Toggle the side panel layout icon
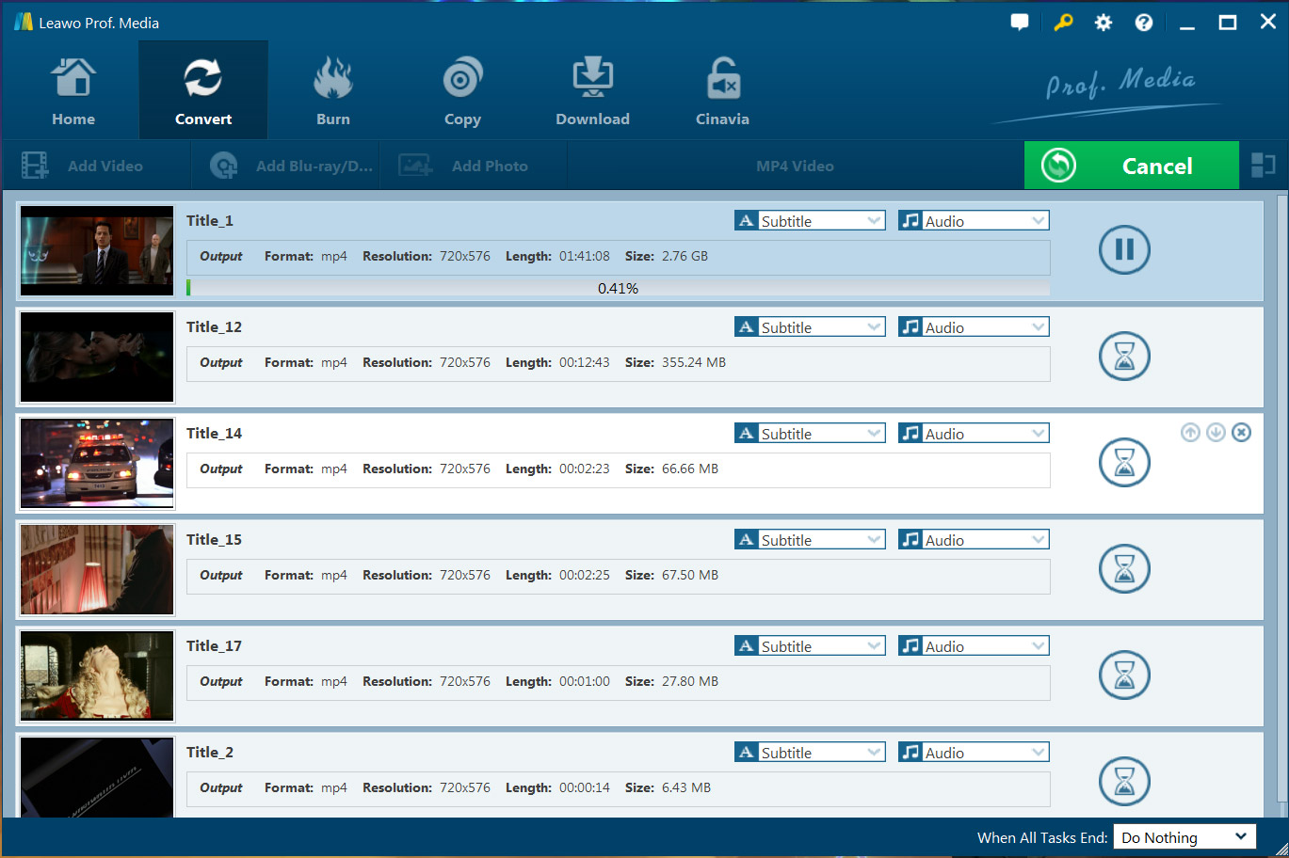1289x858 pixels. 1264,166
